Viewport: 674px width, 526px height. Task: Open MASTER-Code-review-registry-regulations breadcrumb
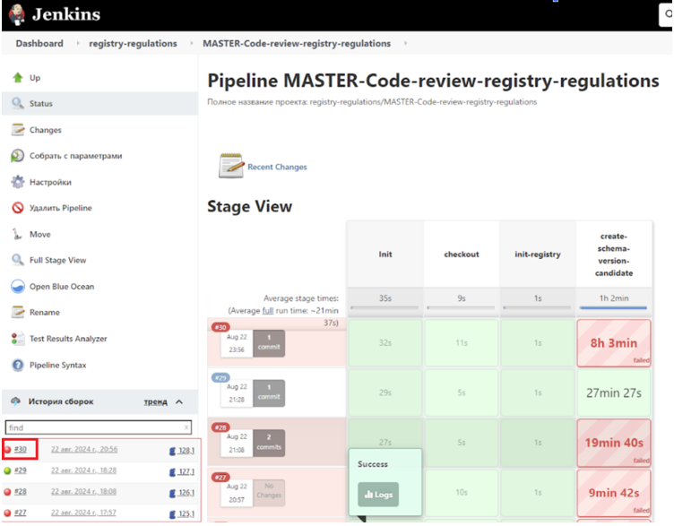click(297, 43)
